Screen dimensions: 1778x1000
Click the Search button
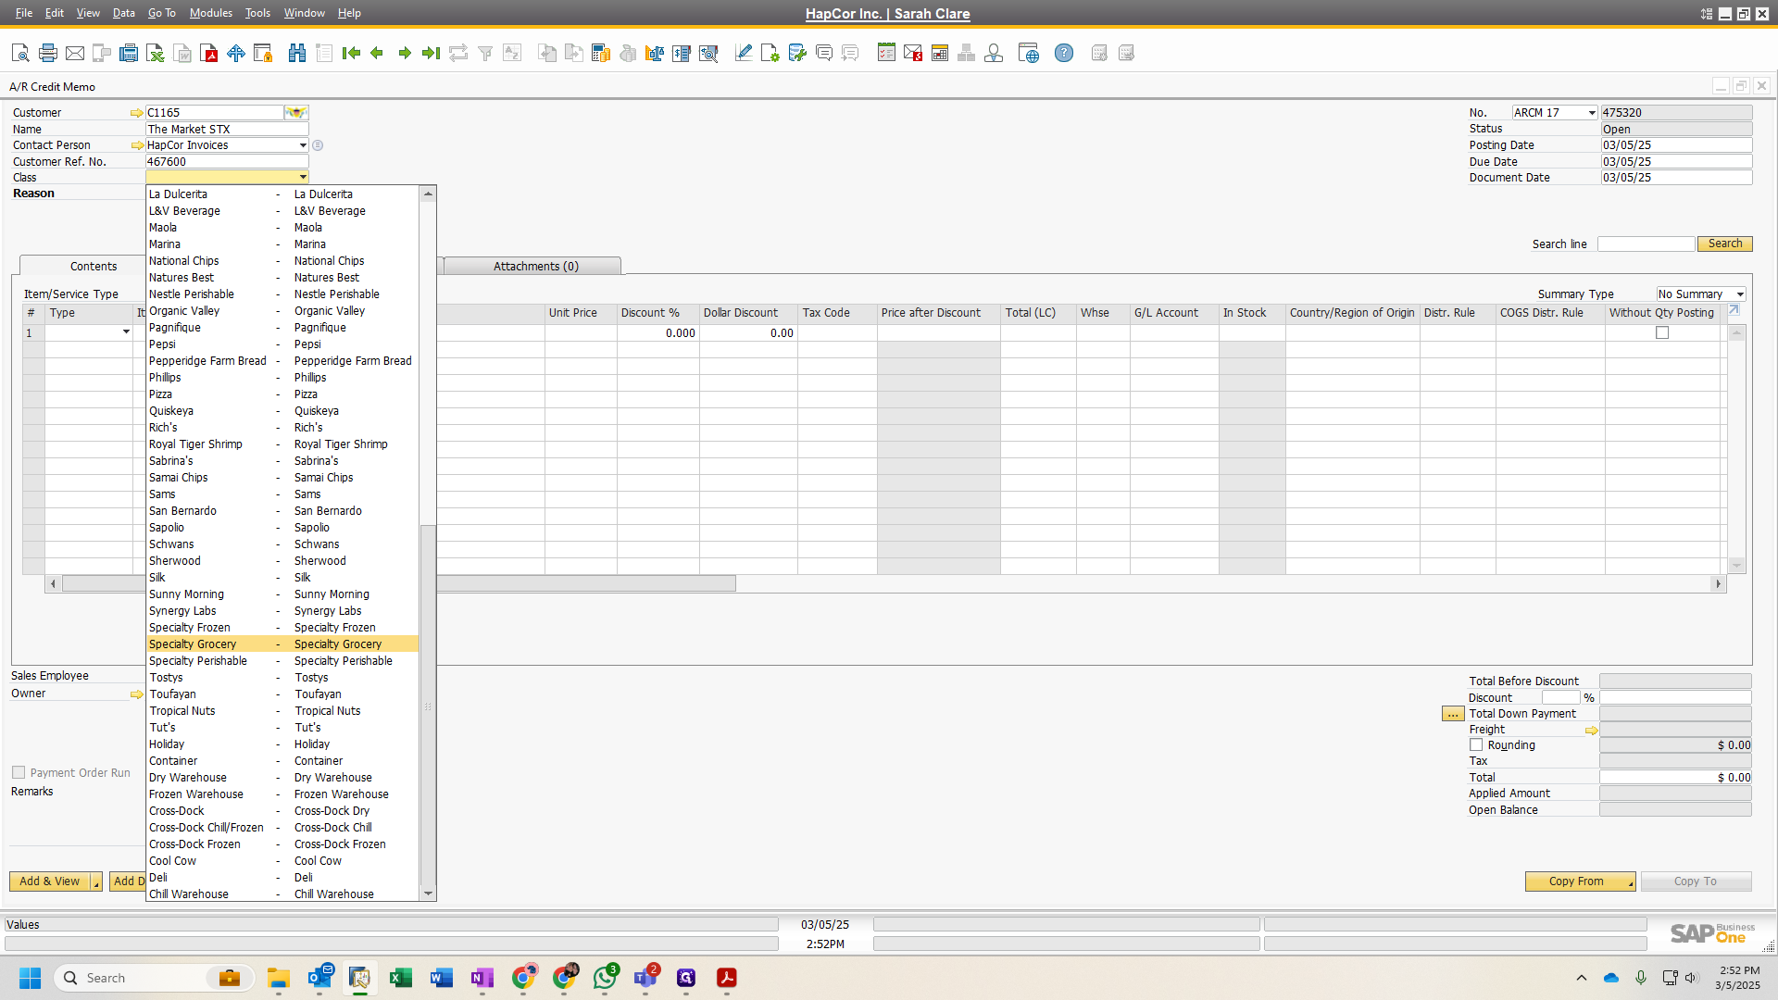1724,244
